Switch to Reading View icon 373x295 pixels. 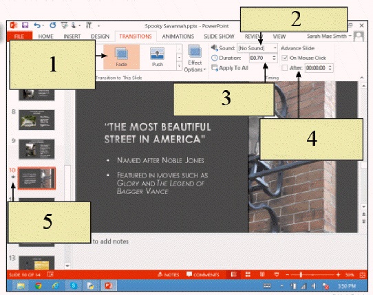coord(262,275)
